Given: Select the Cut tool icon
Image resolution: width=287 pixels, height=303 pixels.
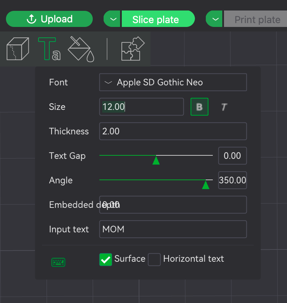Looking at the screenshot, I should click(17, 49).
